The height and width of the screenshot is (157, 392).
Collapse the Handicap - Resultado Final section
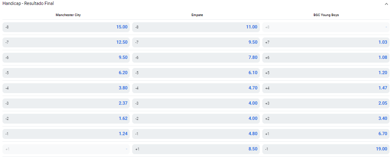(387, 4)
